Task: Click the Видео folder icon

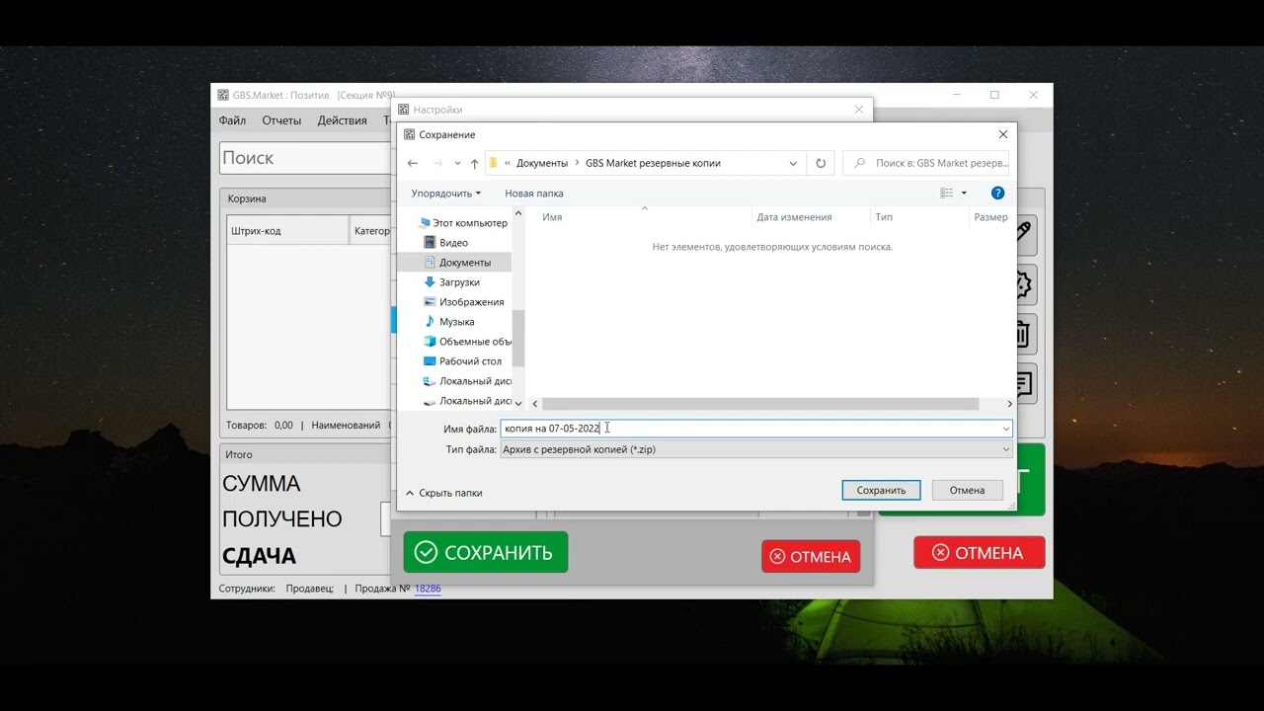Action: [x=430, y=243]
